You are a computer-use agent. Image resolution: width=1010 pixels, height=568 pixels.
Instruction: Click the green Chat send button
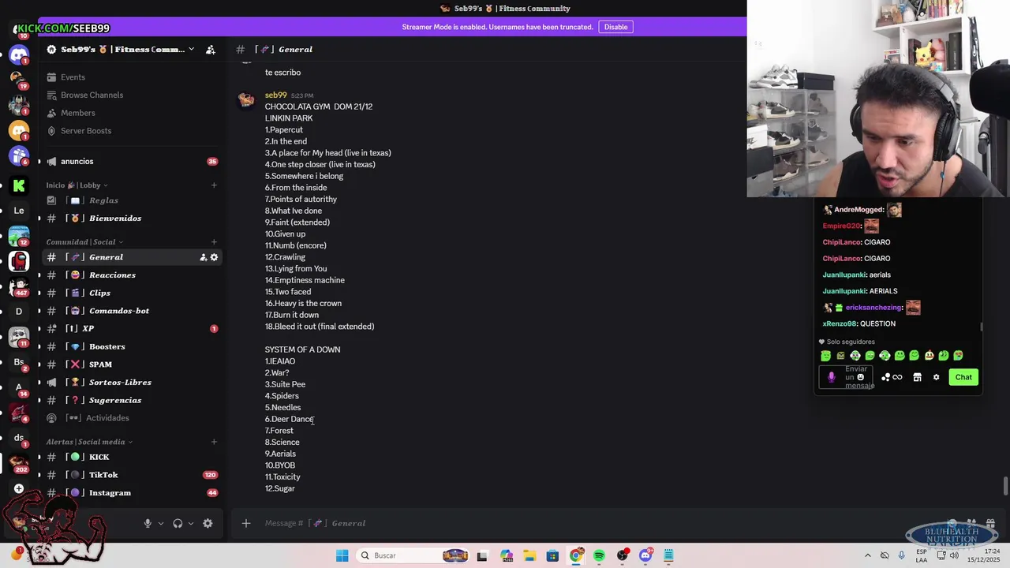click(963, 377)
